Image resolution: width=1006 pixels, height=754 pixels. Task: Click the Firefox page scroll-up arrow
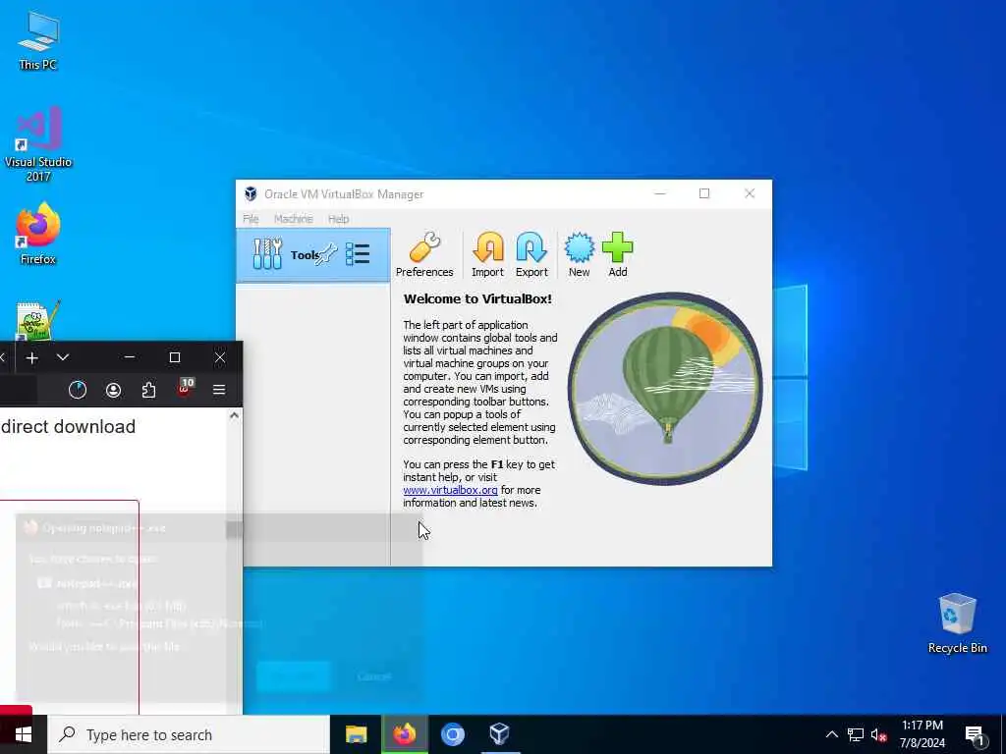tap(234, 416)
